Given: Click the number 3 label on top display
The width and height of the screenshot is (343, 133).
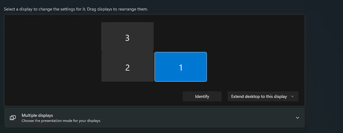Looking at the screenshot, I should click(x=127, y=38).
